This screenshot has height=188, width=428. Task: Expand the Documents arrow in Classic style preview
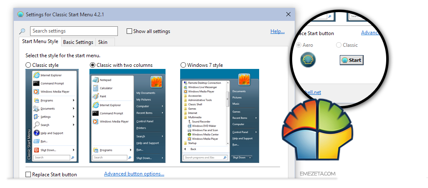[x=74, y=109]
